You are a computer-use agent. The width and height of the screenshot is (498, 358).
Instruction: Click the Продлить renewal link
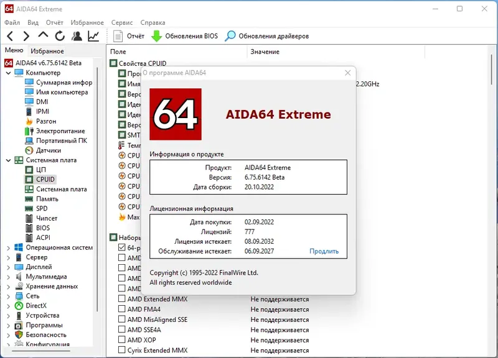(x=324, y=251)
